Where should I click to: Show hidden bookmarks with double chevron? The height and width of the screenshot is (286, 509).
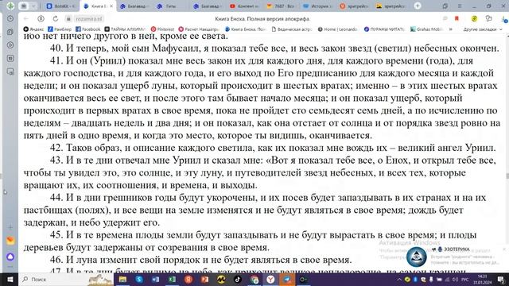451,29
